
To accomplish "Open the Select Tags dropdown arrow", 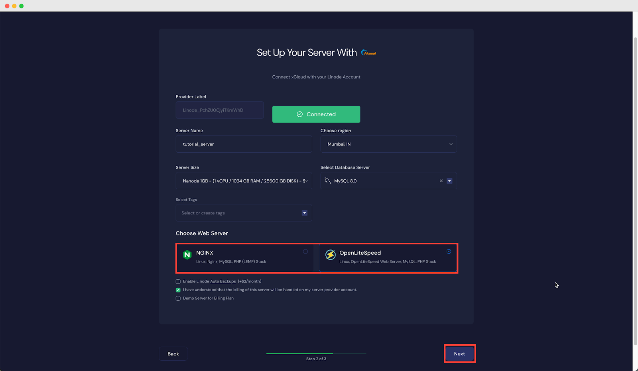I will coord(305,213).
